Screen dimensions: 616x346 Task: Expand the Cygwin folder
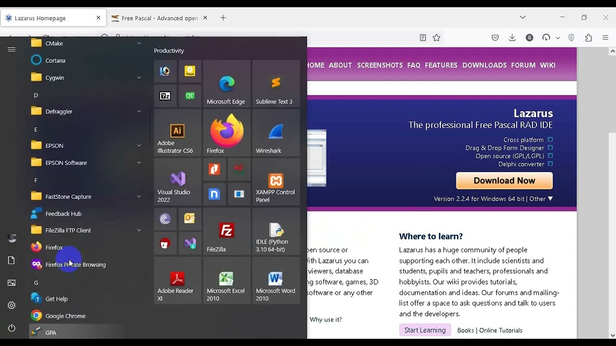pos(87,77)
